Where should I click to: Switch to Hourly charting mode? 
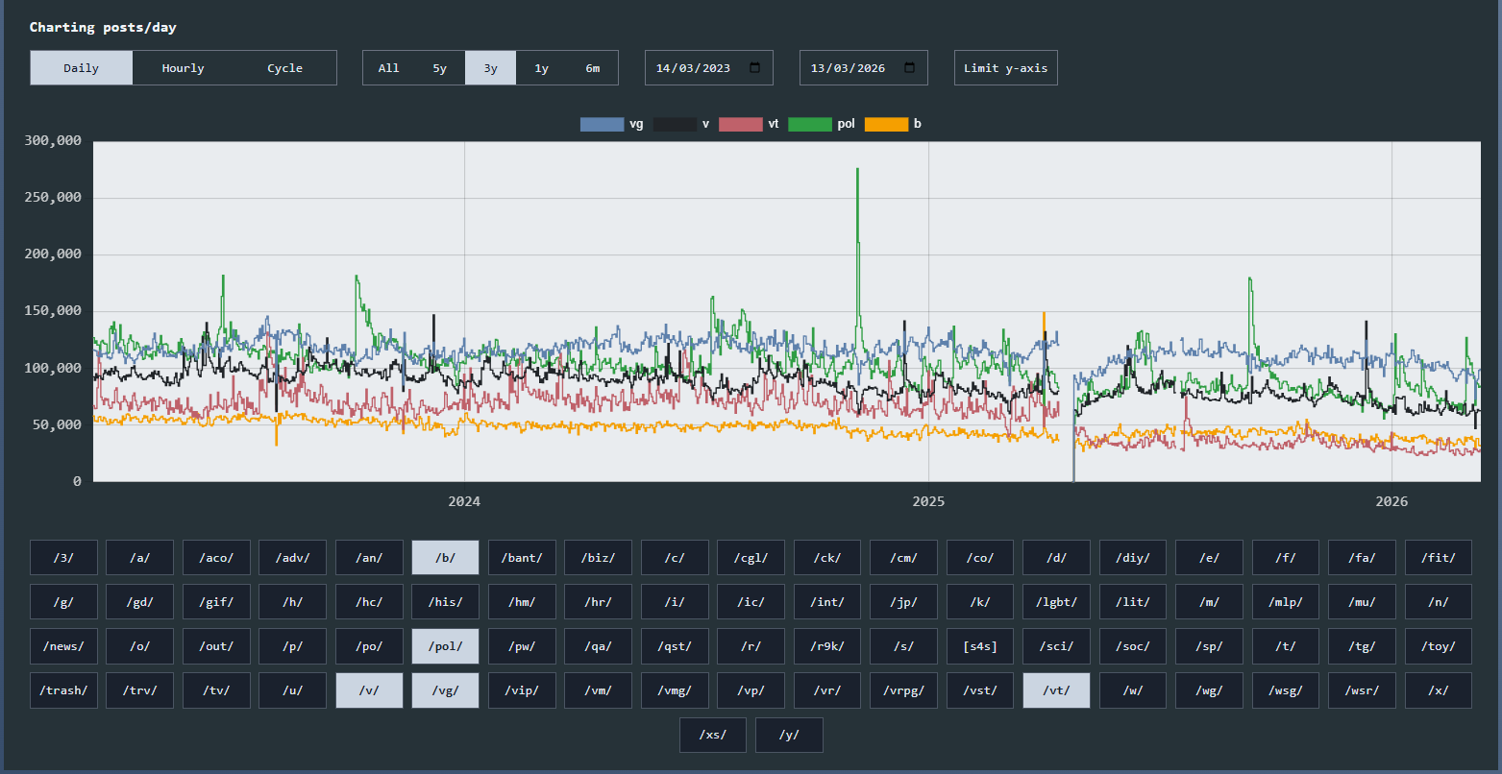[x=184, y=68]
